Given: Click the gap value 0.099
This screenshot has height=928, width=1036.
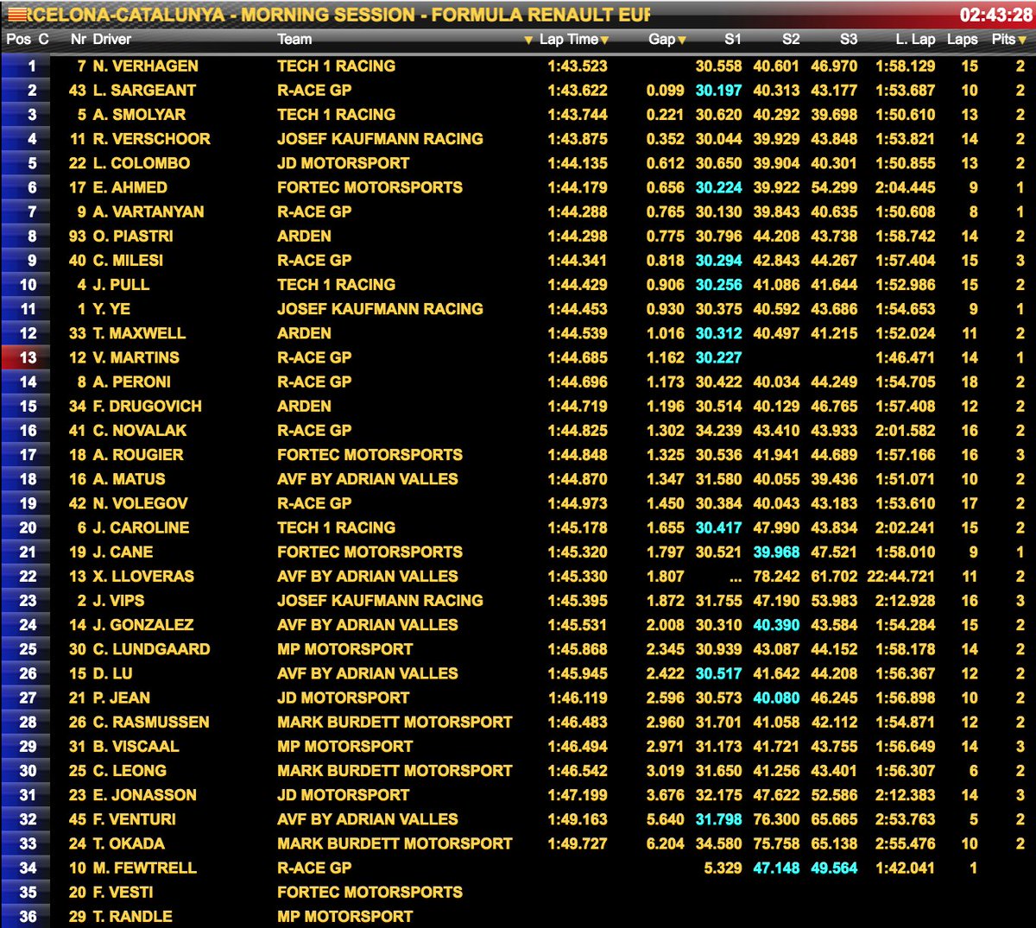Looking at the screenshot, I should [x=665, y=90].
